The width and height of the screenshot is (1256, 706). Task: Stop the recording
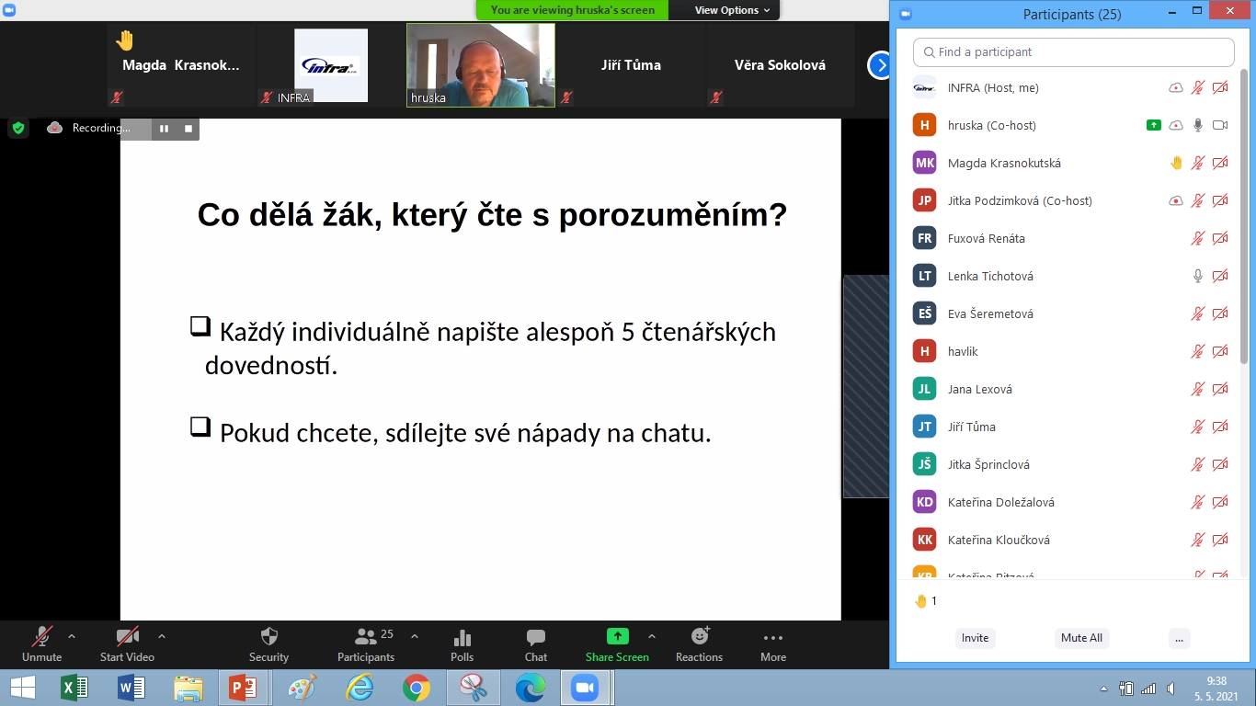pos(188,129)
